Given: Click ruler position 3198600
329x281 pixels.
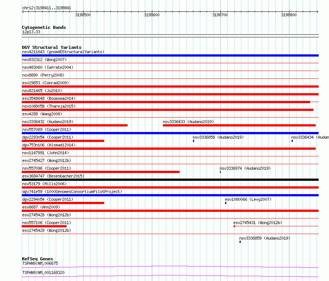Looking at the screenshot, I should [x=152, y=15].
